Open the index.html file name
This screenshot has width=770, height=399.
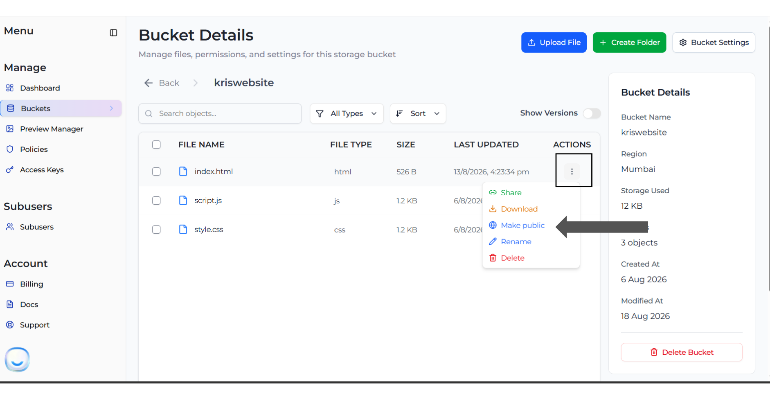[x=214, y=171]
